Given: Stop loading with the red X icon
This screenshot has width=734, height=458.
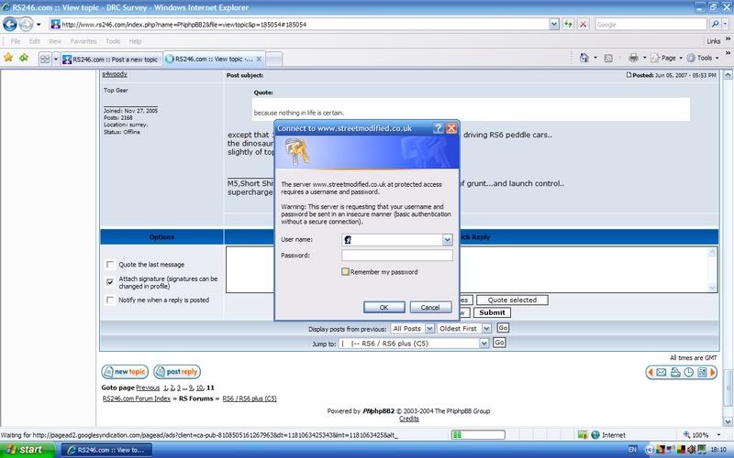Looking at the screenshot, I should click(x=584, y=25).
